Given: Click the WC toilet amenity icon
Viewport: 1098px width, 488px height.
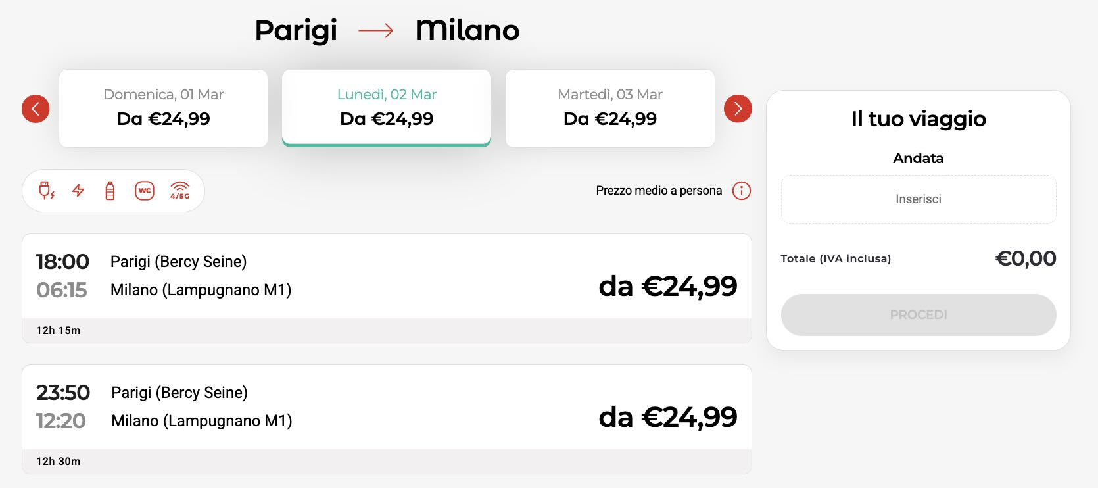Looking at the screenshot, I should pos(145,191).
